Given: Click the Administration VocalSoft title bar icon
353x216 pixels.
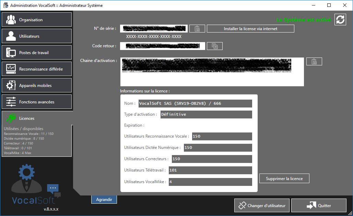Looking at the screenshot, I should click(5, 5).
